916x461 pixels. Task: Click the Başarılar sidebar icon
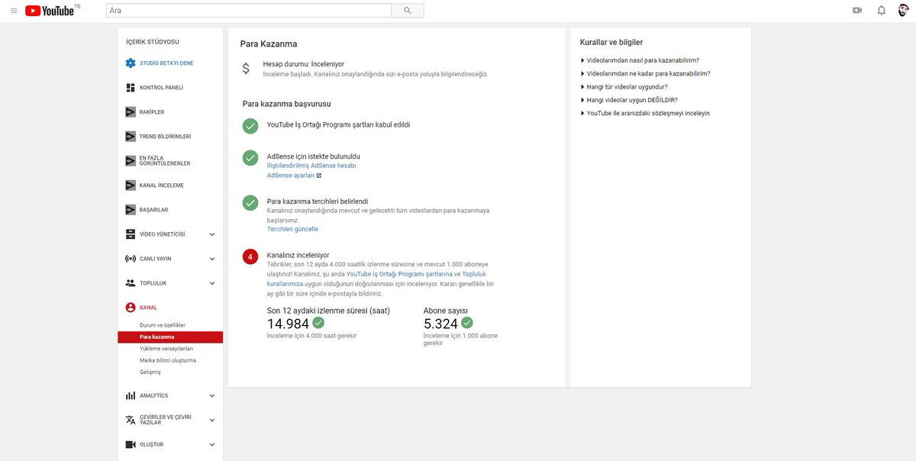131,210
